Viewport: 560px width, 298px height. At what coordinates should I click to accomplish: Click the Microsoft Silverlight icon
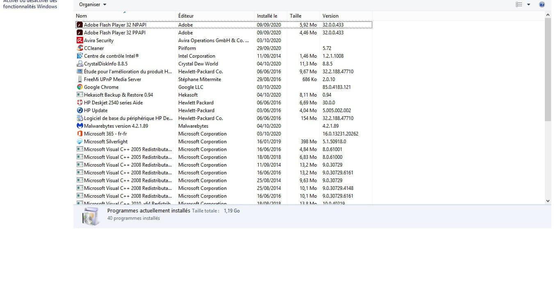point(80,142)
